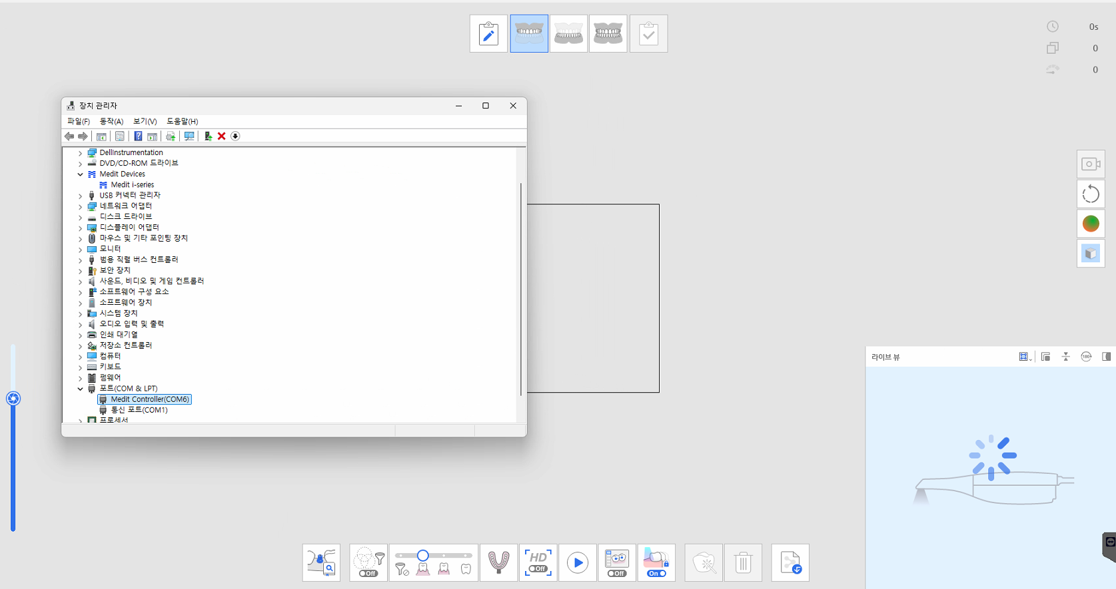Image resolution: width=1116 pixels, height=589 pixels.
Task: Select the Medit i-series device entry
Action: tap(132, 185)
